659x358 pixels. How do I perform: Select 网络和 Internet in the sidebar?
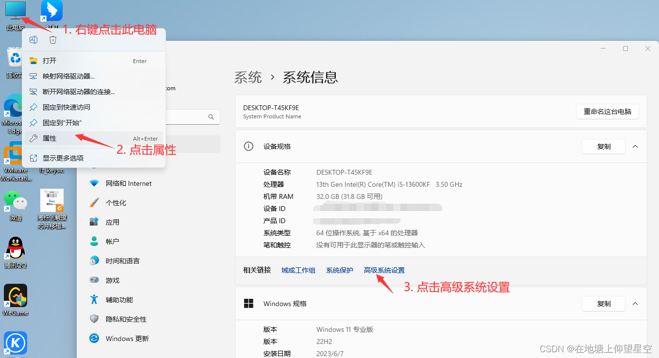pos(127,183)
